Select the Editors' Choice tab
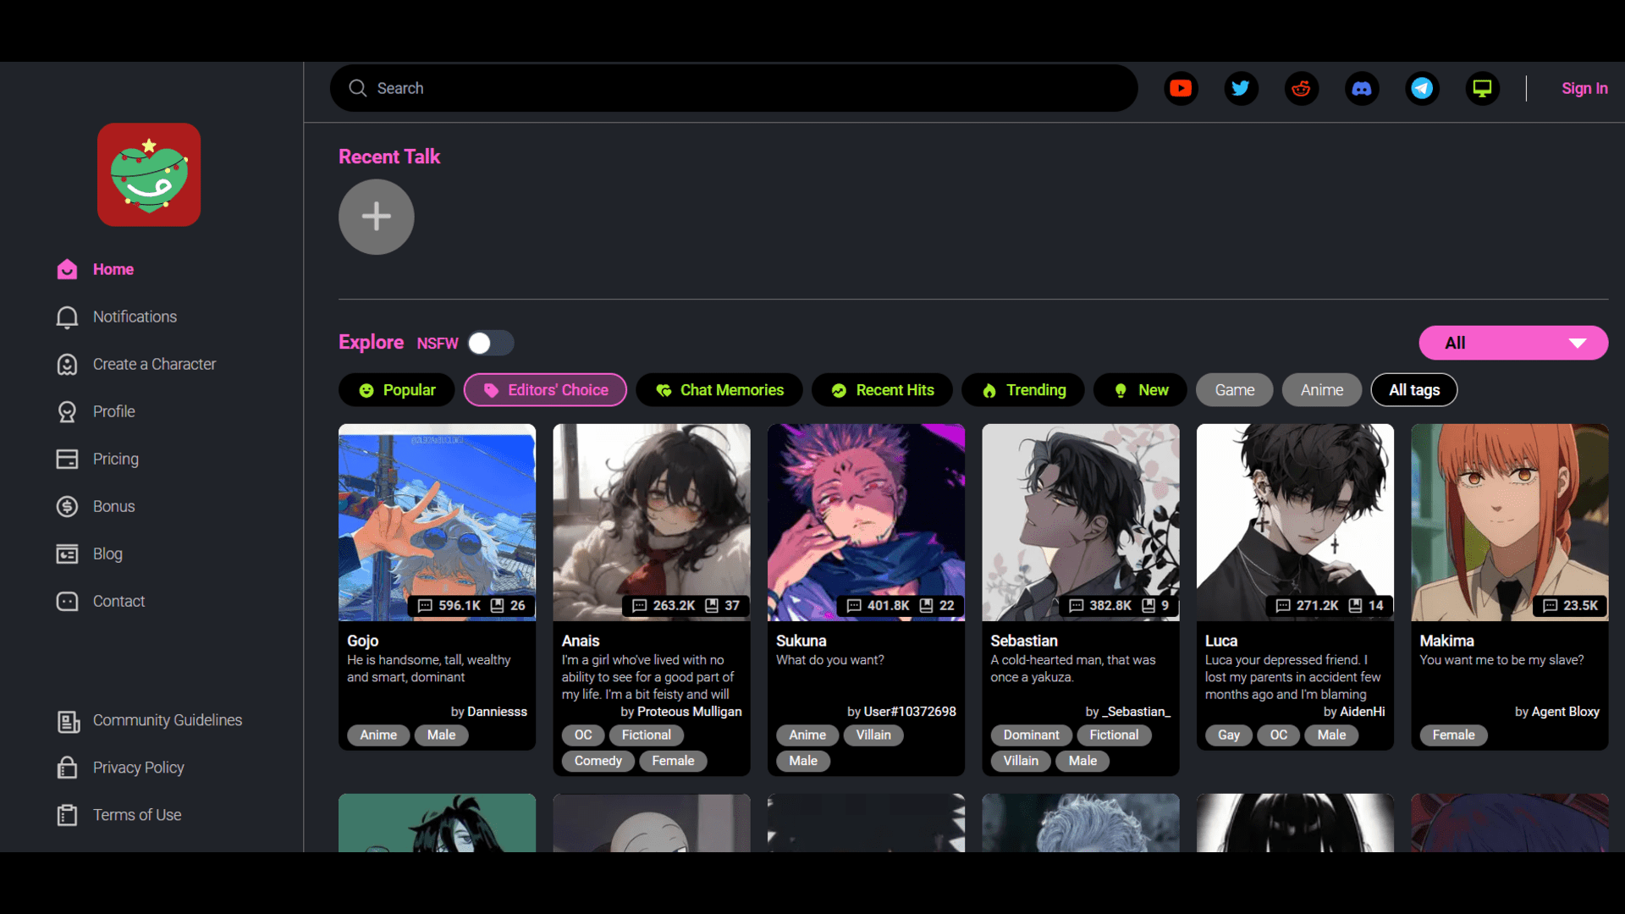Screen dimensions: 1625x914 pos(547,389)
